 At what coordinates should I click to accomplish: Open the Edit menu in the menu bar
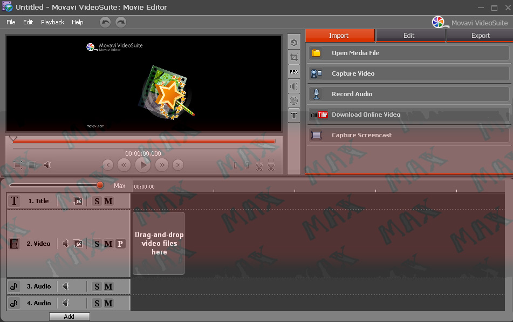pos(28,22)
